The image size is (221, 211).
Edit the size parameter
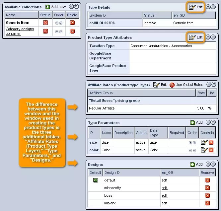(x=204, y=142)
